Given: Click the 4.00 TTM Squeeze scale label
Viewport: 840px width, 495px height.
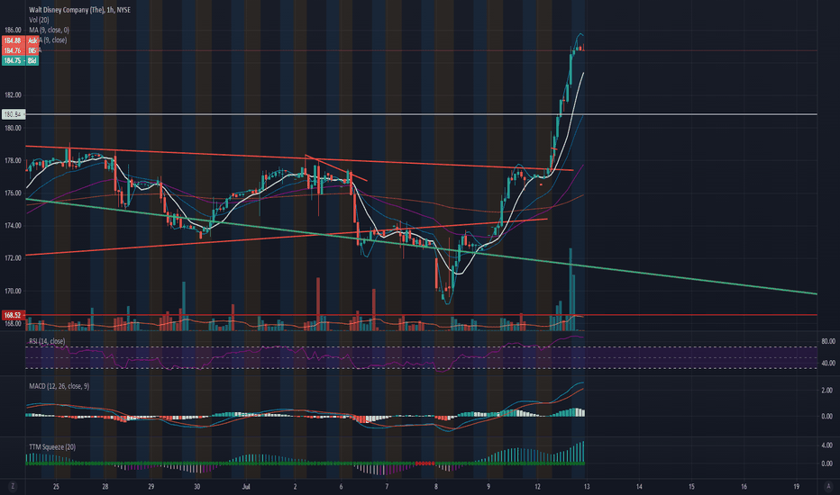Looking at the screenshot, I should click(826, 445).
